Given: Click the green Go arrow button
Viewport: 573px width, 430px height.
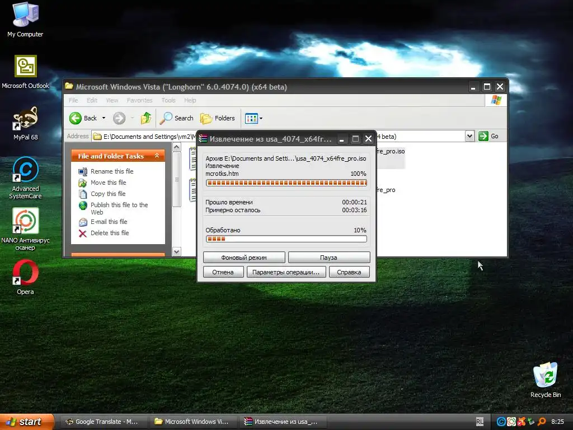Looking at the screenshot, I should pos(483,136).
